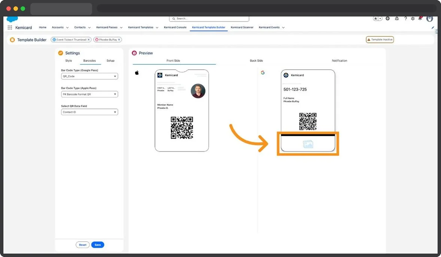Click the Template Builder orange icon
The height and width of the screenshot is (257, 441).
click(12, 40)
